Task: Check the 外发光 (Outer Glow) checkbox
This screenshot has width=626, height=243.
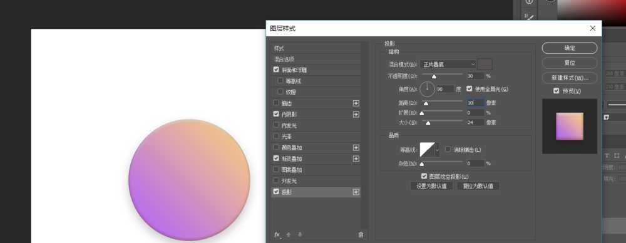Action: coord(276,180)
